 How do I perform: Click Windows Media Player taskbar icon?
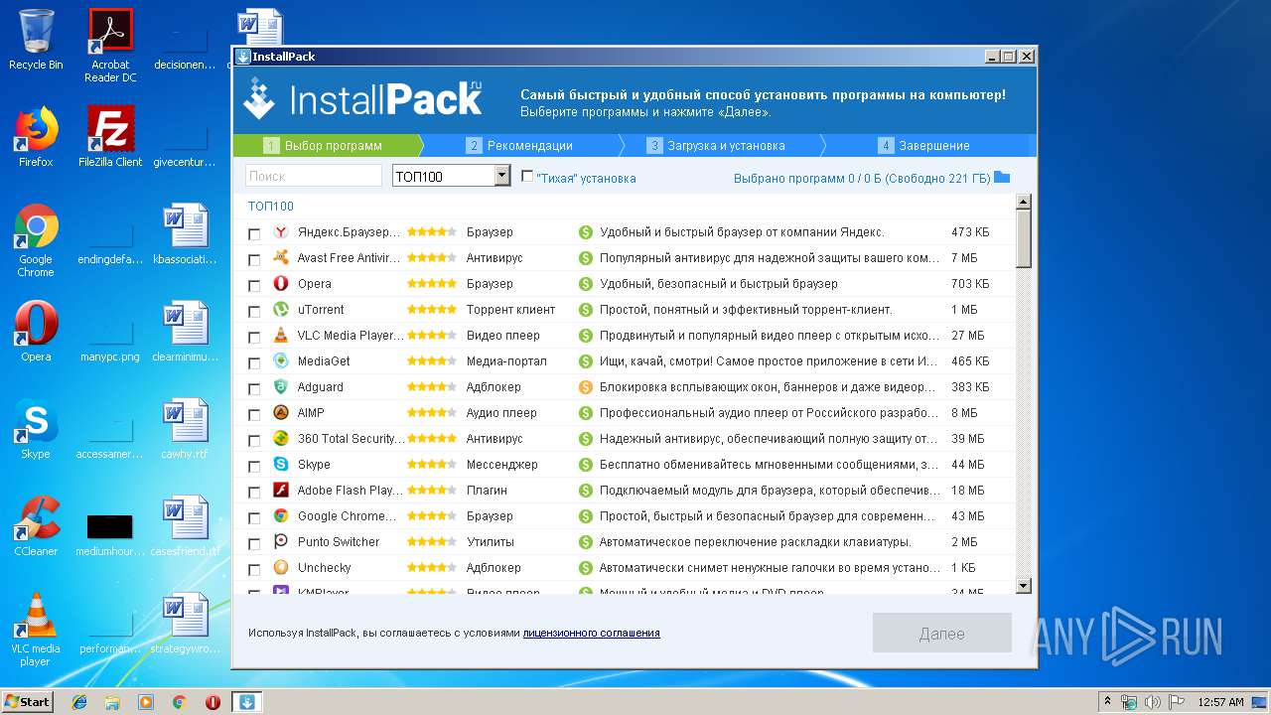[x=146, y=702]
